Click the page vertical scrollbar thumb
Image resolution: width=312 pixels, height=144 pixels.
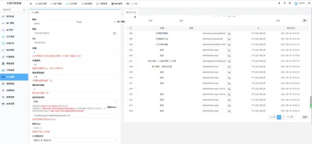point(310,102)
